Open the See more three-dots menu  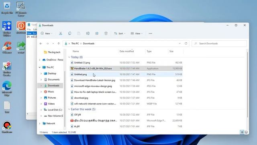150,33
